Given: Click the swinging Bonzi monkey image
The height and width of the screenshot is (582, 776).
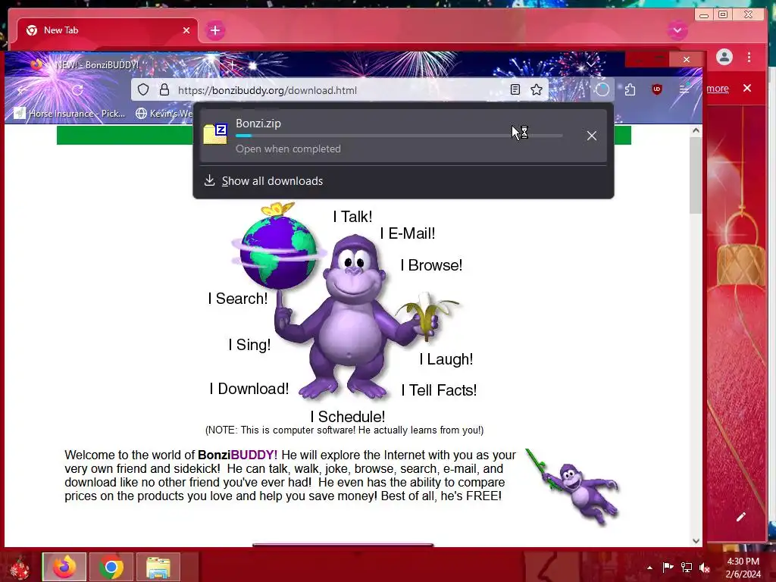Looking at the screenshot, I should (x=573, y=487).
